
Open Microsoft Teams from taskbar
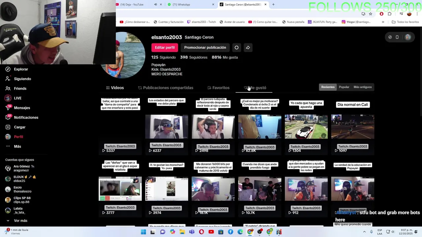192,232
